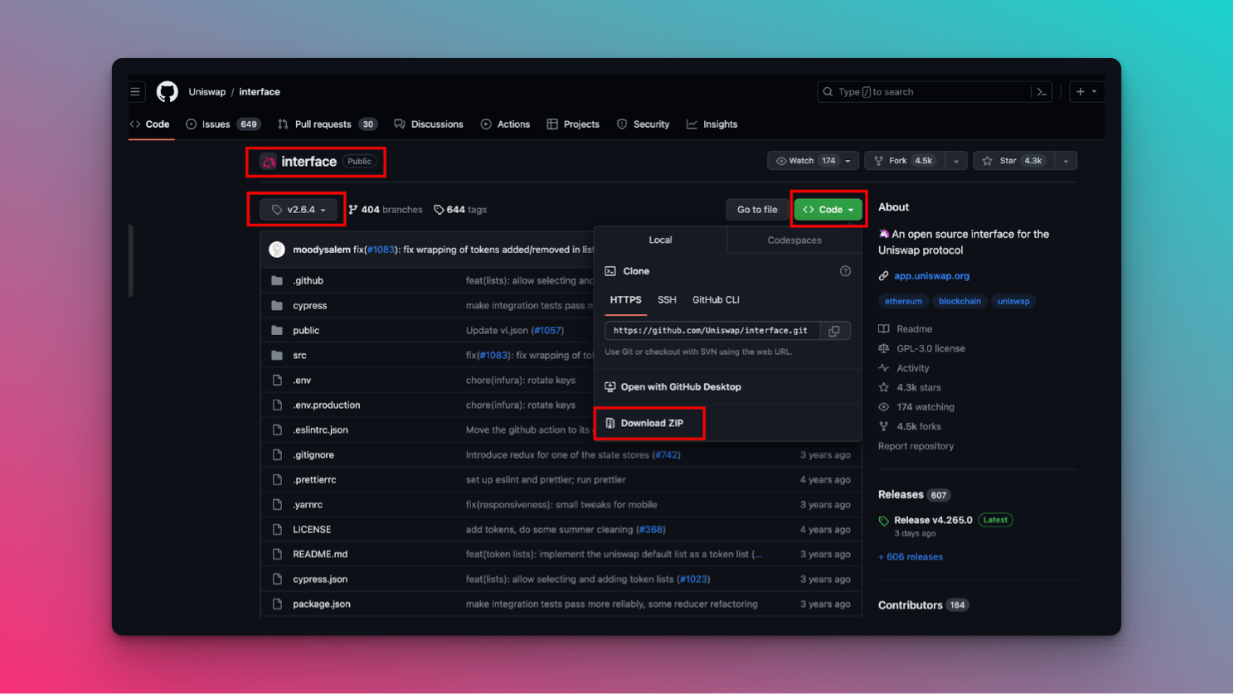
Task: Click the ethereum topic tag
Action: tap(903, 302)
